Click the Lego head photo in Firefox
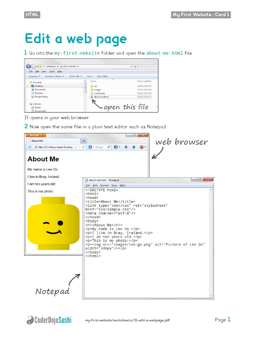The image size is (255, 340). [x=53, y=223]
